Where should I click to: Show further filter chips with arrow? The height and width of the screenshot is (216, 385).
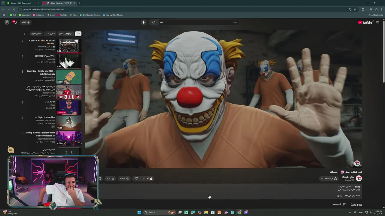pyautogui.click(x=25, y=34)
